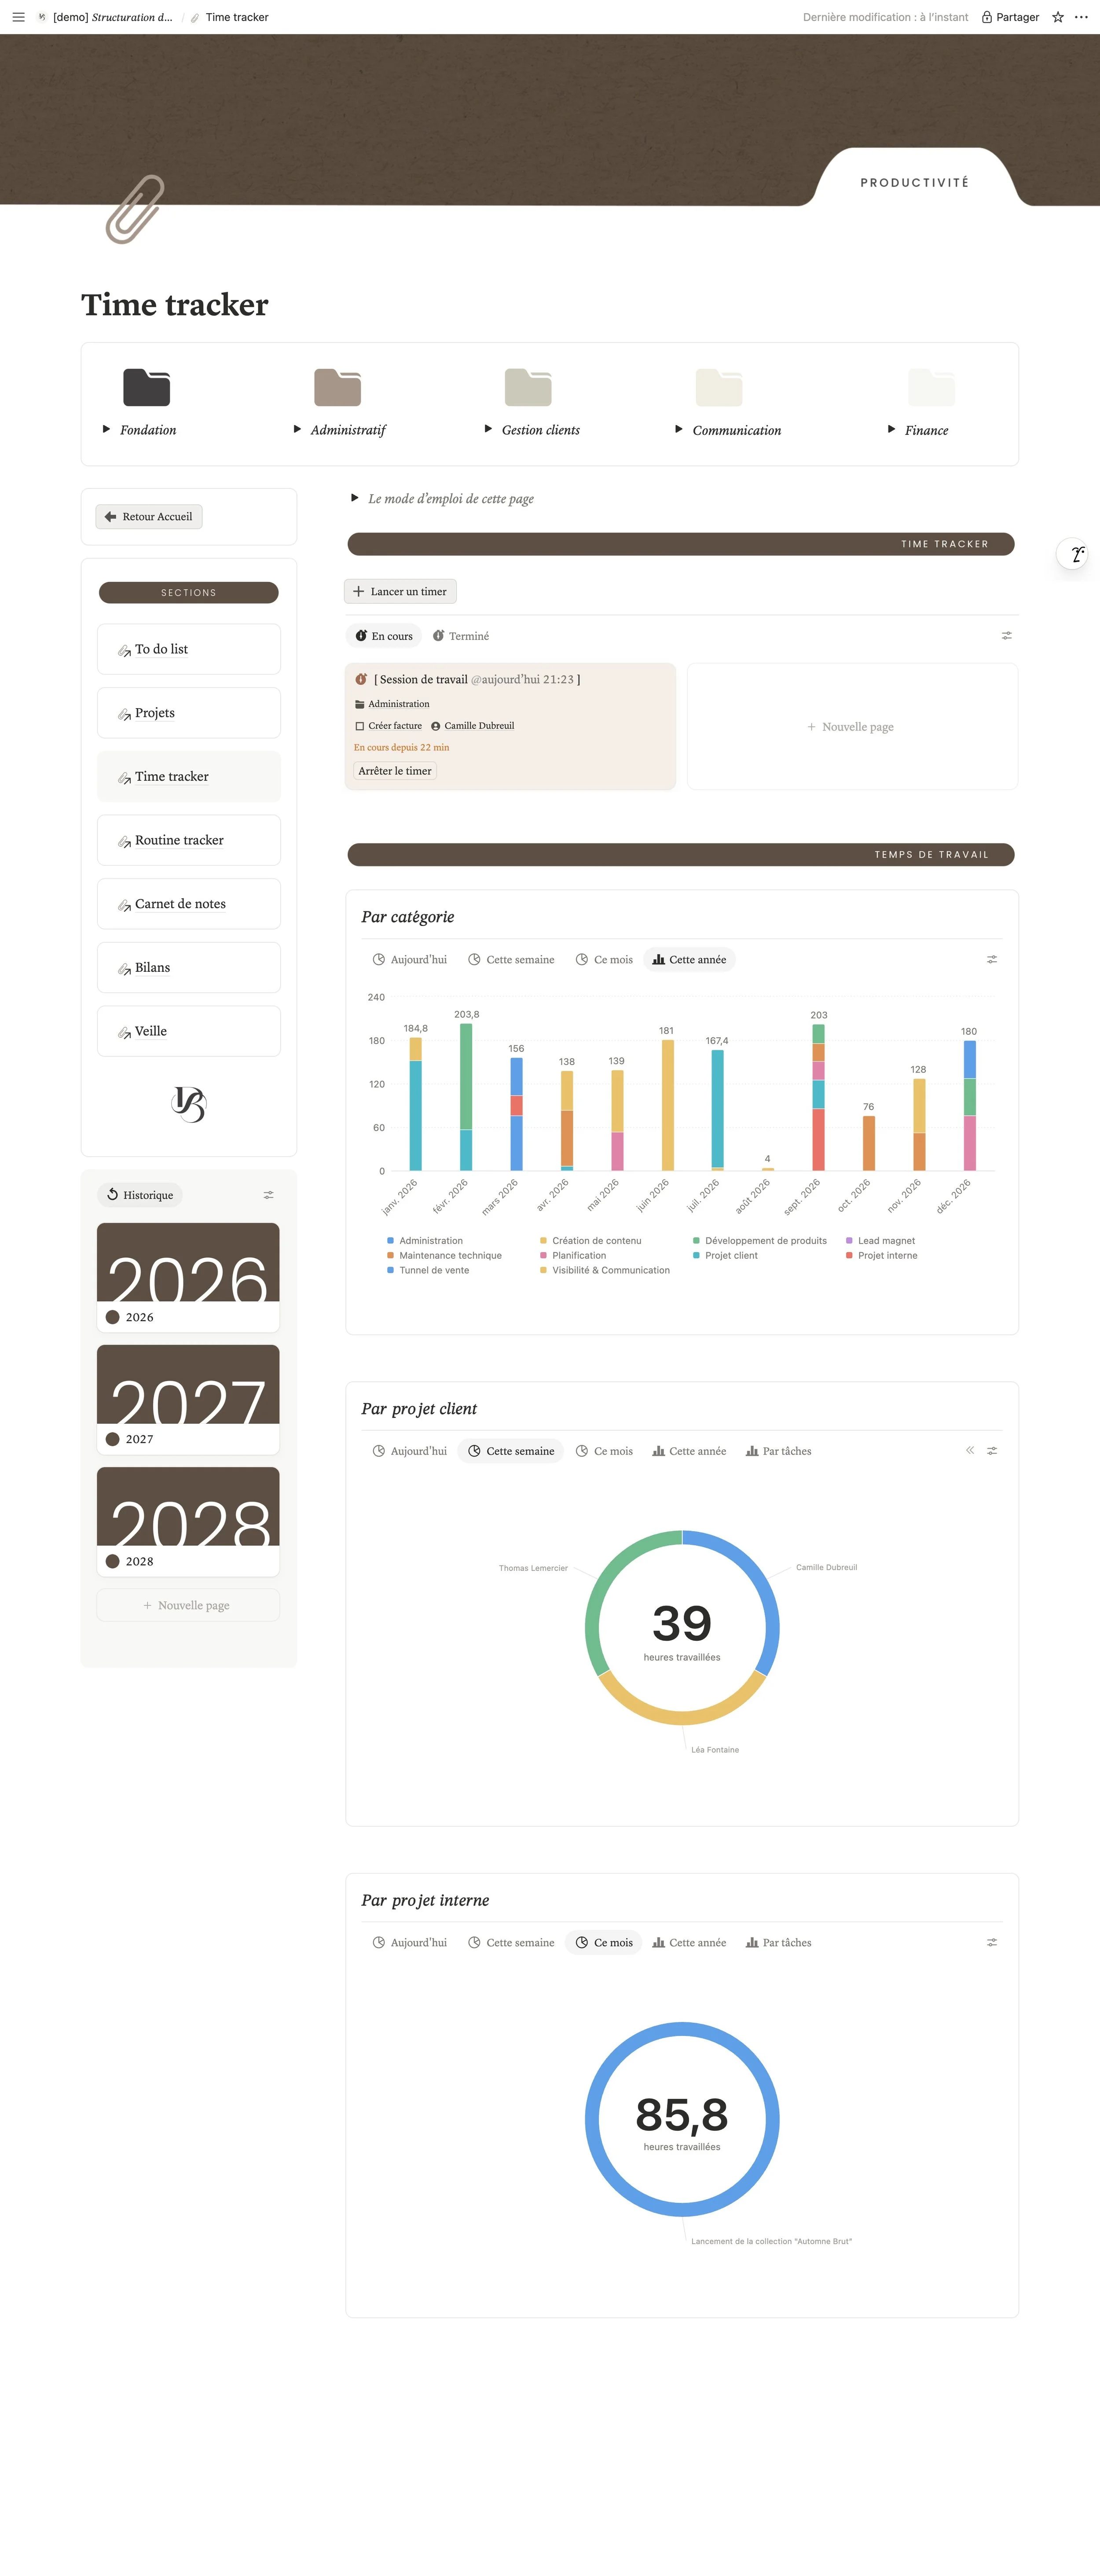The image size is (1100, 2576).
Task: Star this page as favorite
Action: click(1058, 17)
